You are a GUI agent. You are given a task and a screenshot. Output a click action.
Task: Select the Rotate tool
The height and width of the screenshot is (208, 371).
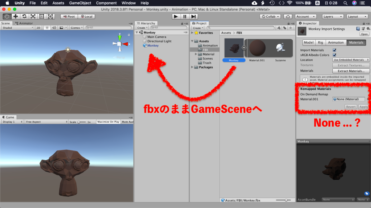coord(24,16)
